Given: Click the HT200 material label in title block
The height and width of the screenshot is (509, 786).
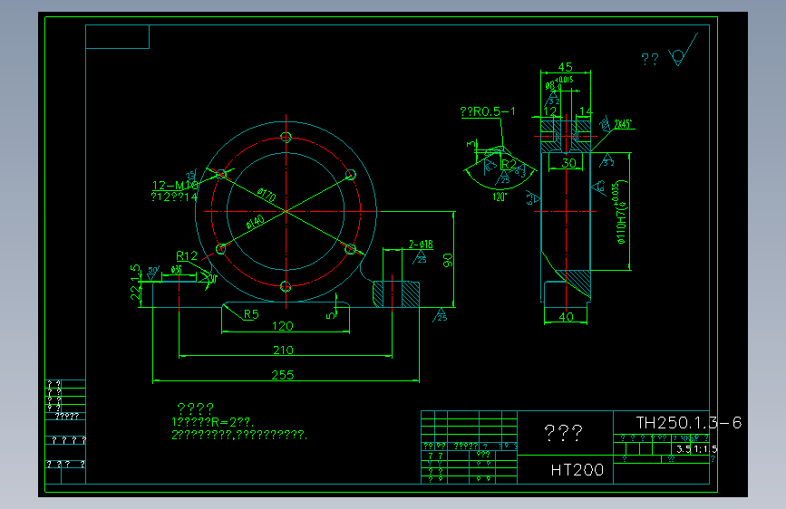Looking at the screenshot, I should [577, 470].
